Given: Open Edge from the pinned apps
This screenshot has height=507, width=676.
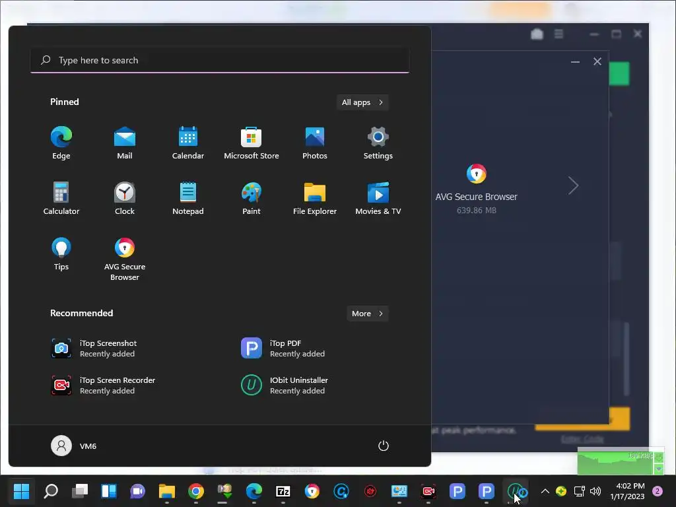Looking at the screenshot, I should (61, 143).
